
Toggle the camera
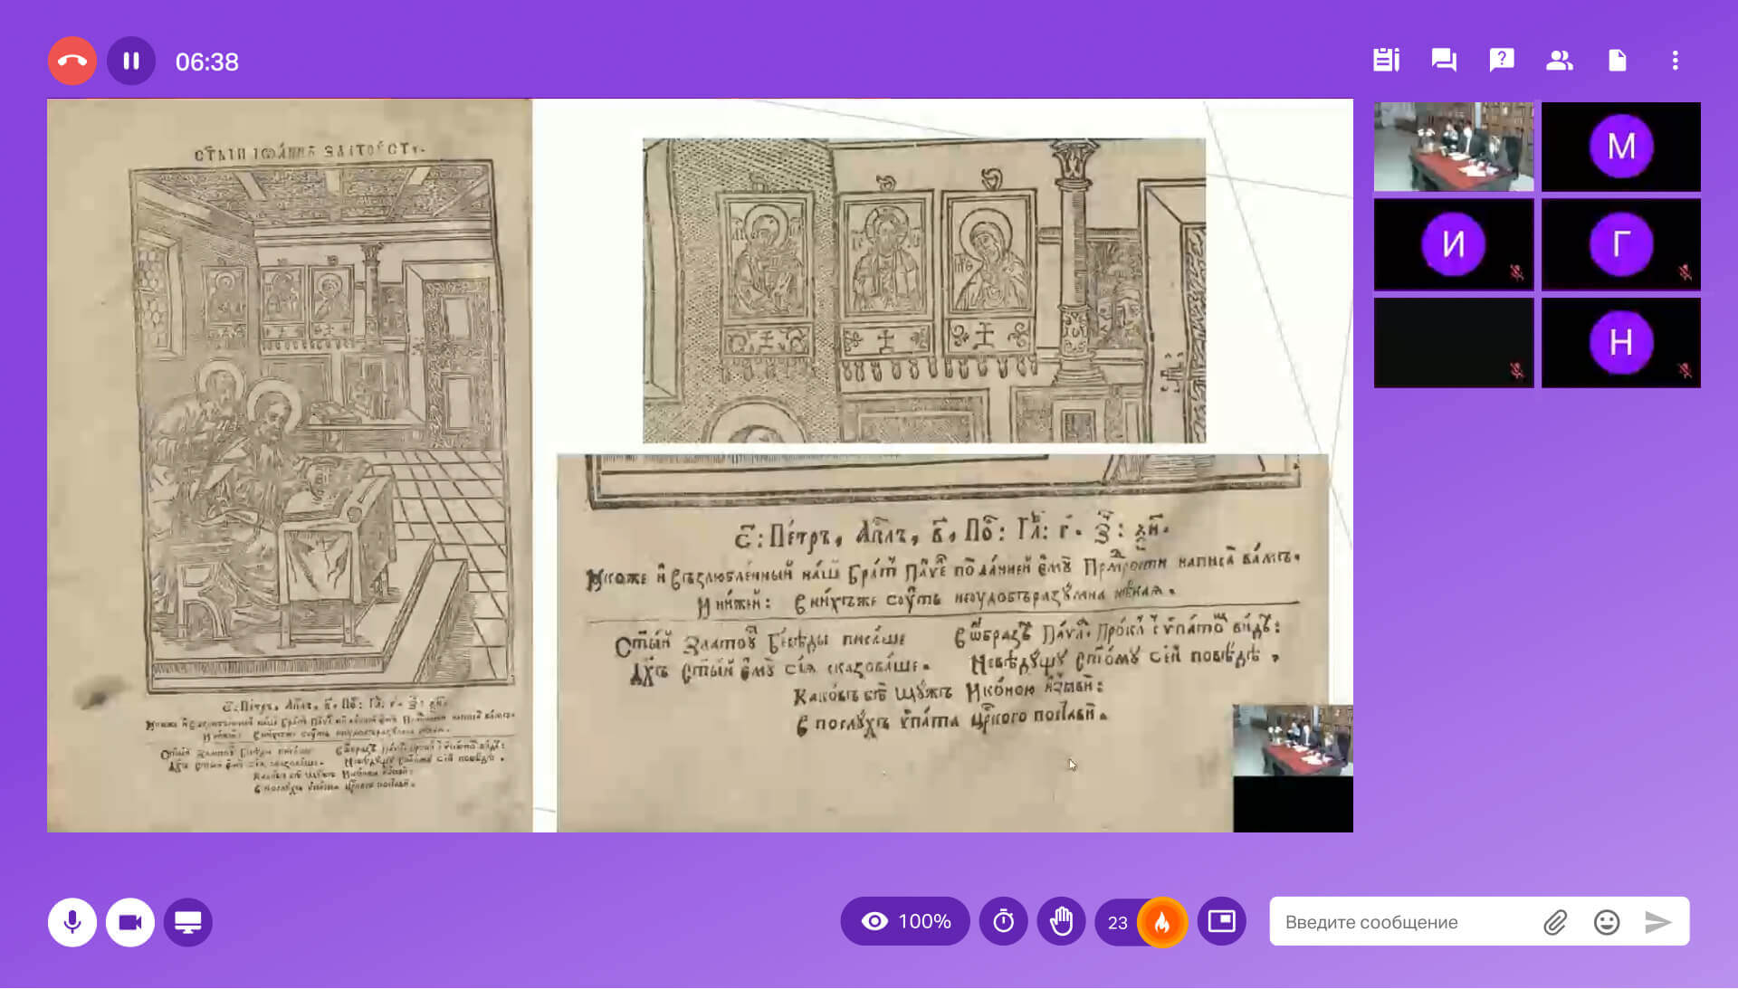point(130,922)
